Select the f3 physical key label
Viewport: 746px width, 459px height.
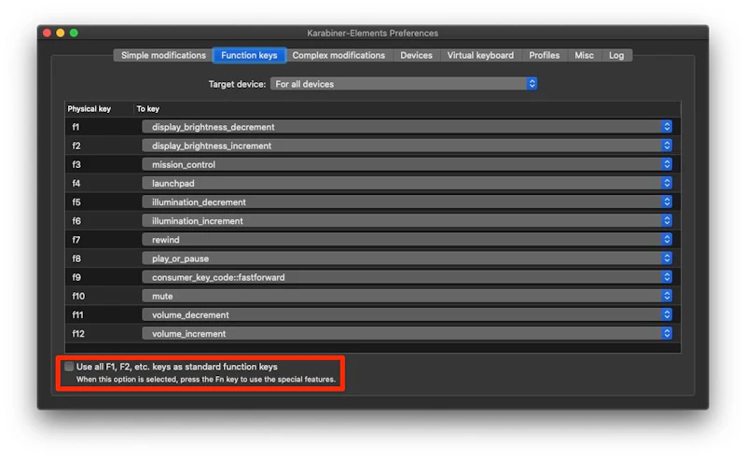(x=76, y=165)
